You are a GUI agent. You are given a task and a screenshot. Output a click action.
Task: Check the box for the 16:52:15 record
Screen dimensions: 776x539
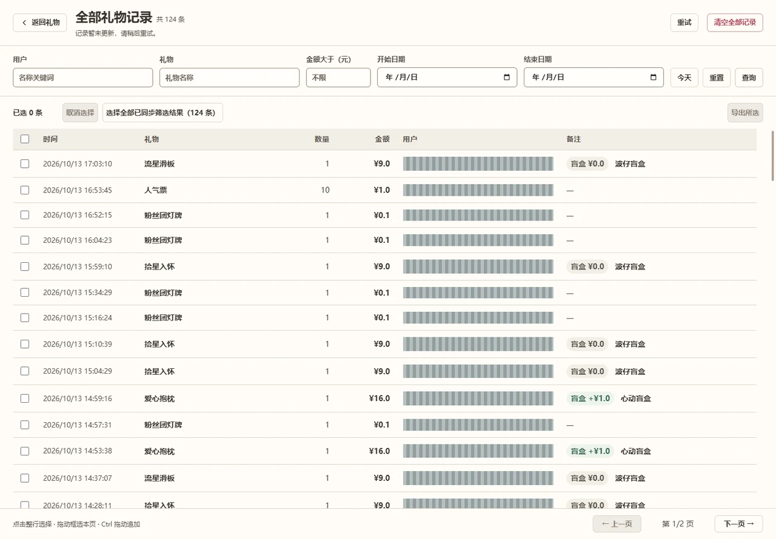click(x=25, y=215)
